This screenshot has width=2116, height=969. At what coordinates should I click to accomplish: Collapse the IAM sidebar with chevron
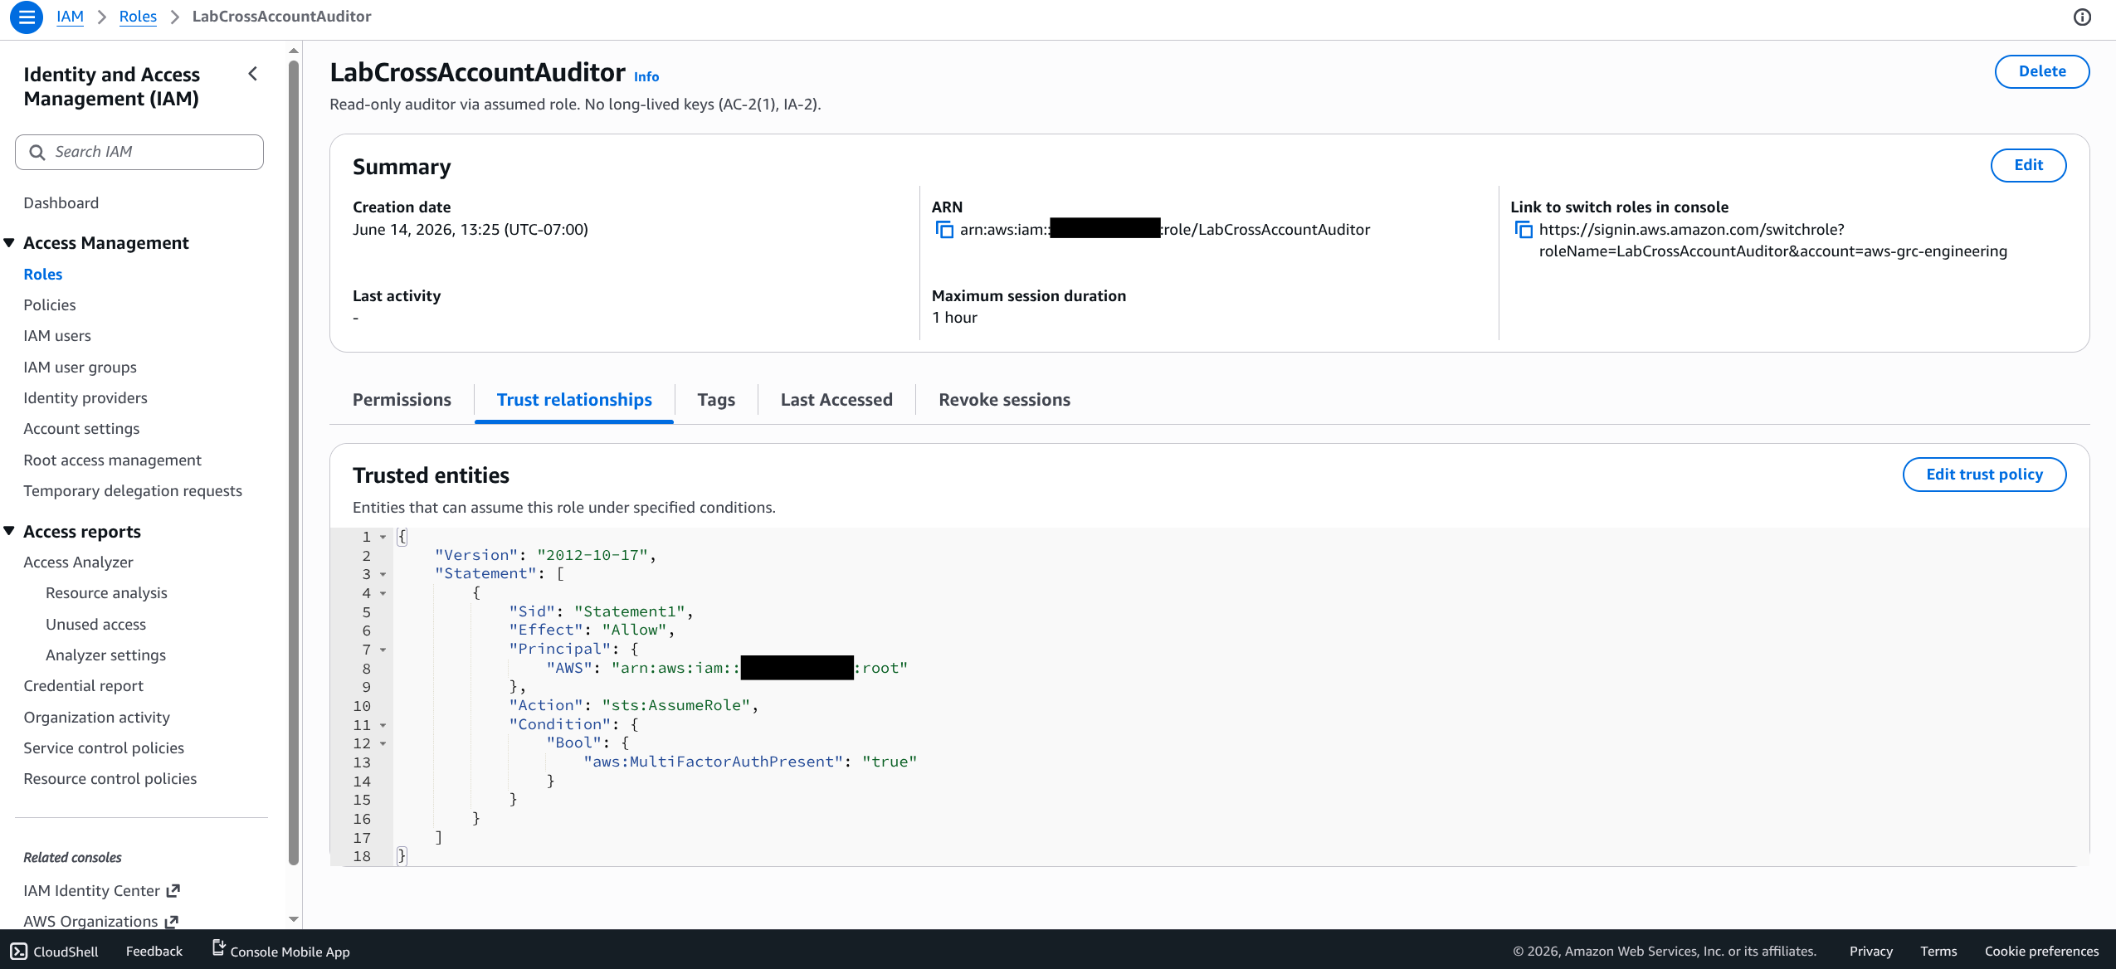(x=253, y=74)
